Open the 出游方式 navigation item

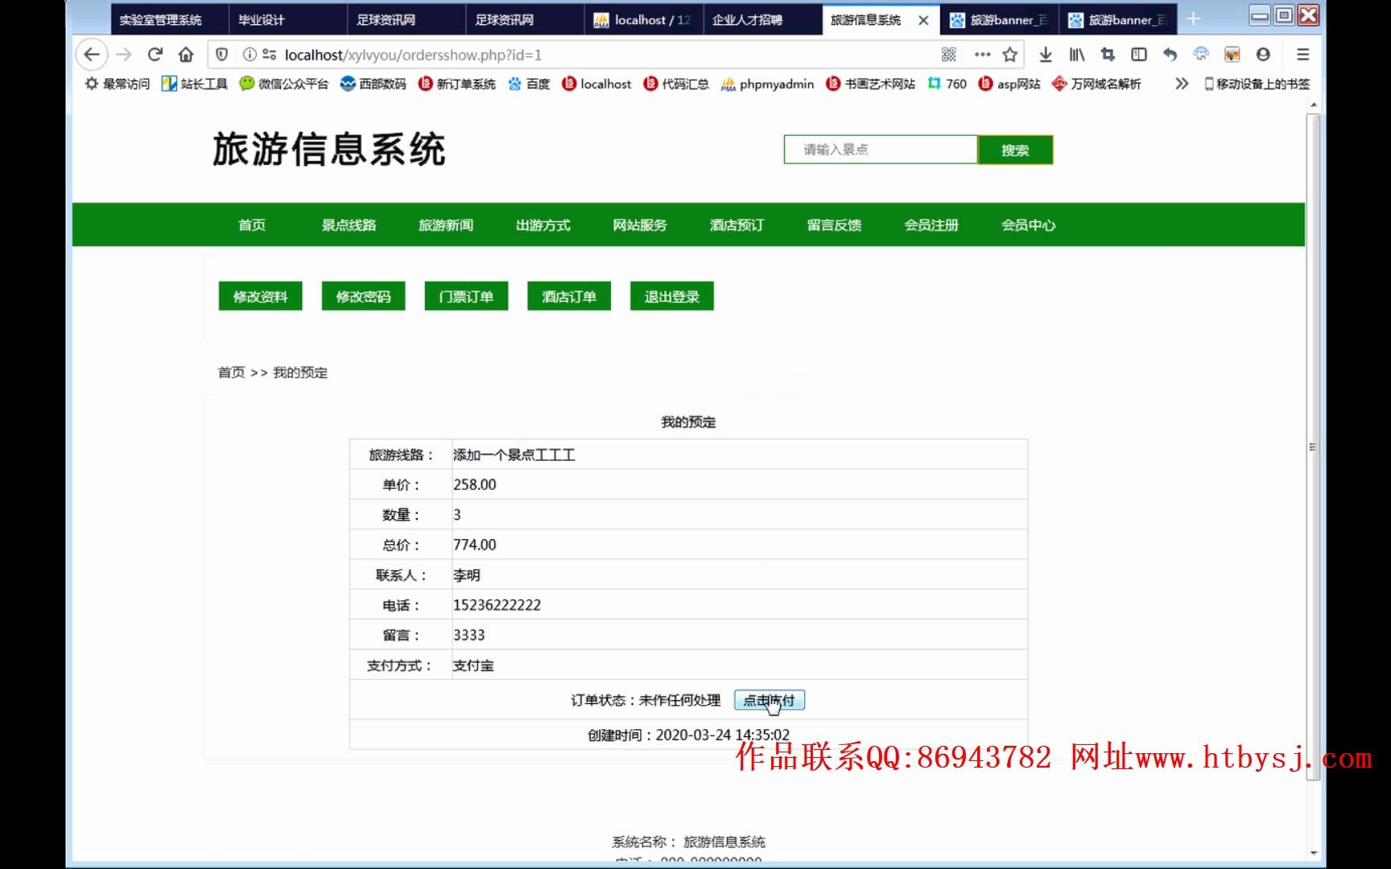(543, 225)
